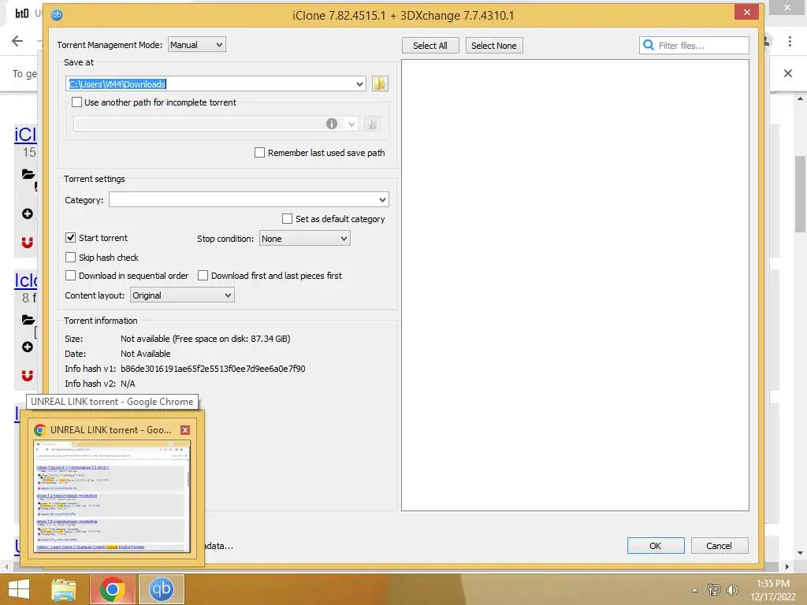Screen dimensions: 807x605
Task: Click Chrome logo in preview header
Action: pos(39,430)
